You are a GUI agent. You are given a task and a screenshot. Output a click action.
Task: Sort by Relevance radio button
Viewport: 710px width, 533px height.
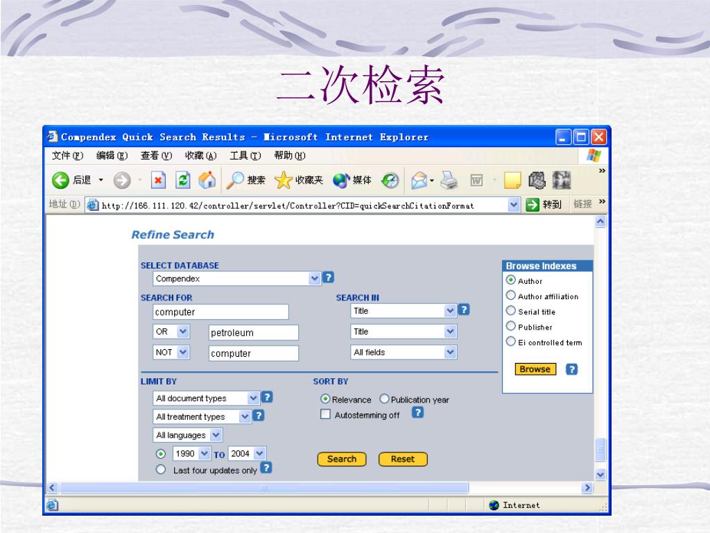(325, 399)
